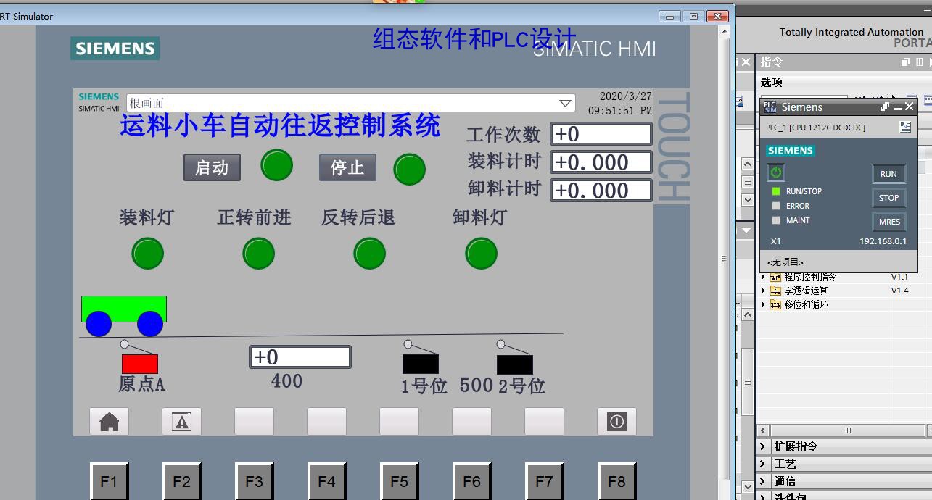Click the 移位和循环 folder icon
The width and height of the screenshot is (932, 500).
775,304
